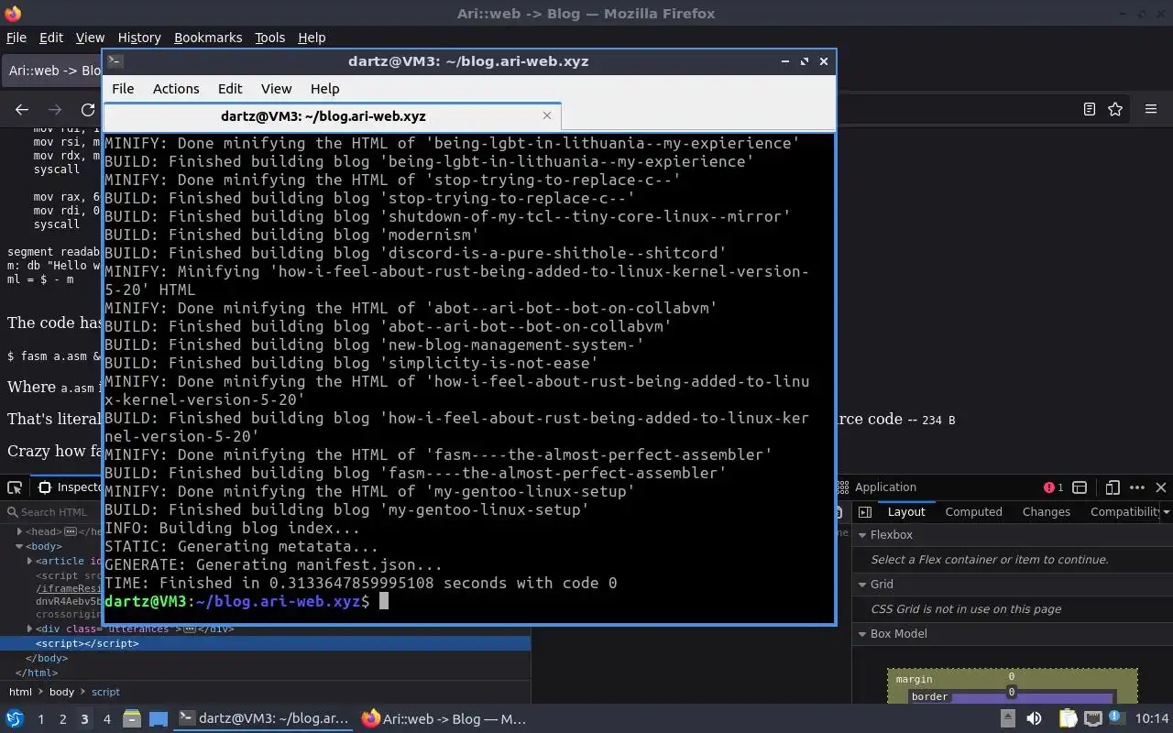Go back in Firefox history
The image size is (1173, 733).
22,109
